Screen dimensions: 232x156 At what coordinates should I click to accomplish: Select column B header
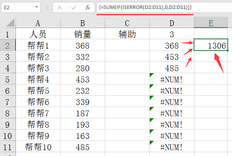click(x=83, y=23)
